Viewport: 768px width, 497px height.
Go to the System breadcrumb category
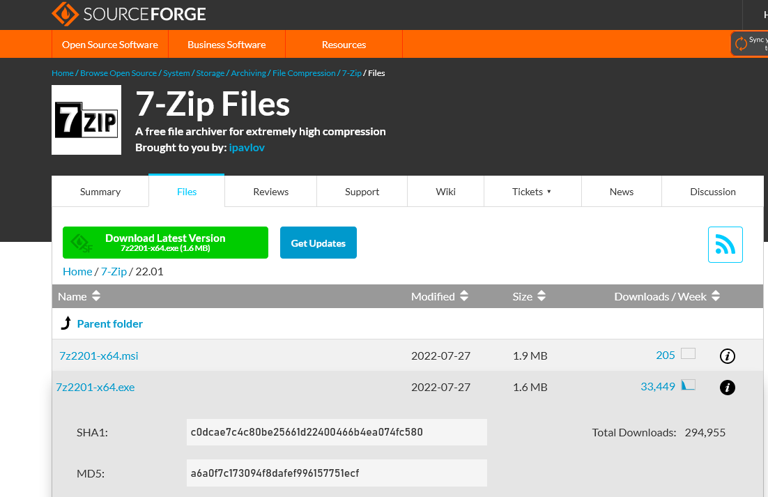[x=176, y=73]
